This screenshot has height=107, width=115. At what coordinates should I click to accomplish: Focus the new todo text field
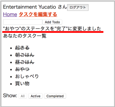point(23,22)
